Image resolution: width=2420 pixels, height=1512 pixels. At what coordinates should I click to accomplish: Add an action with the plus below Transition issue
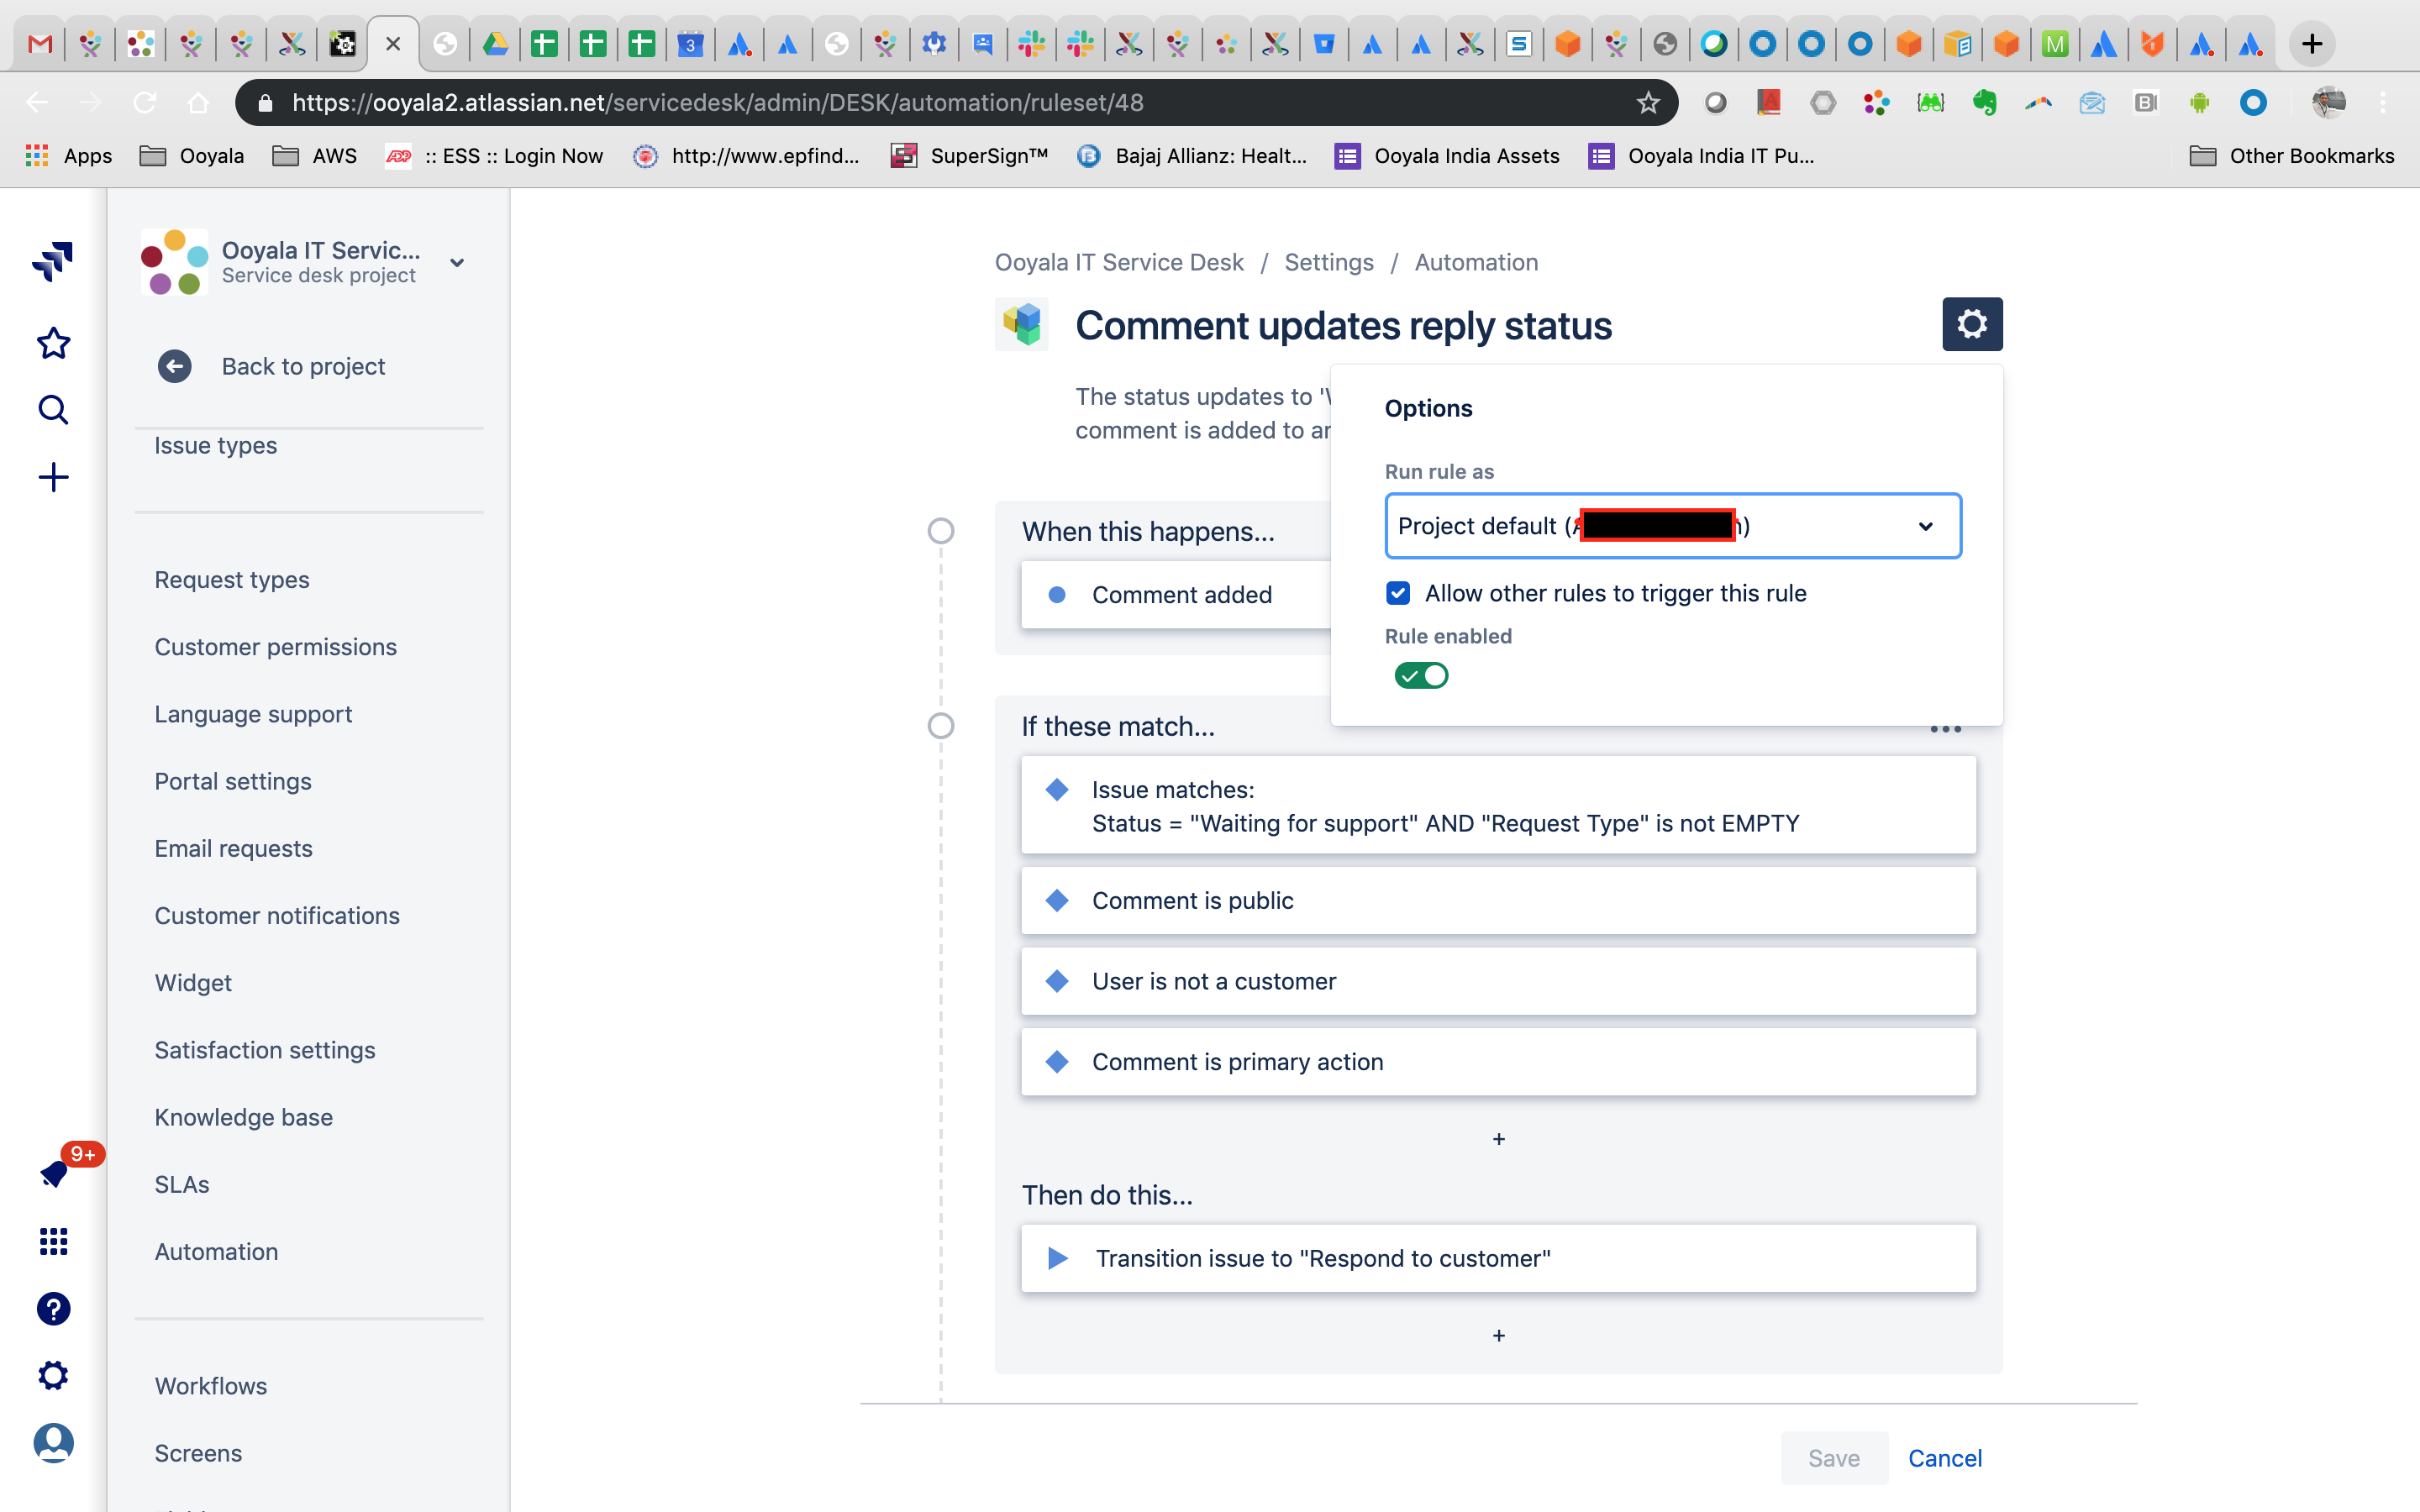tap(1498, 1336)
